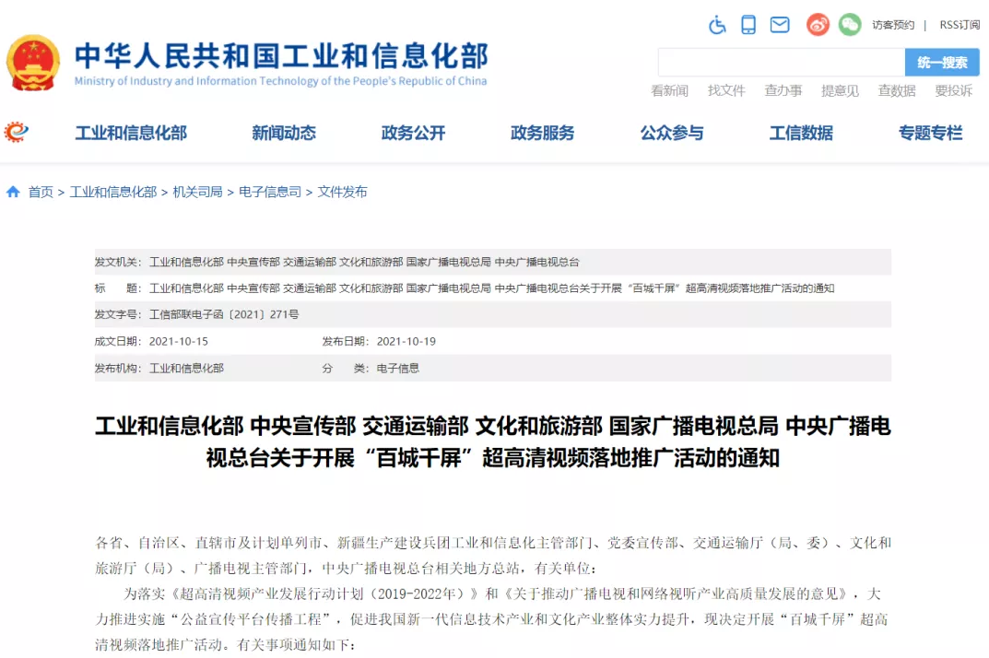Click the national emblem logo
The width and height of the screenshot is (989, 658).
pyautogui.click(x=33, y=63)
